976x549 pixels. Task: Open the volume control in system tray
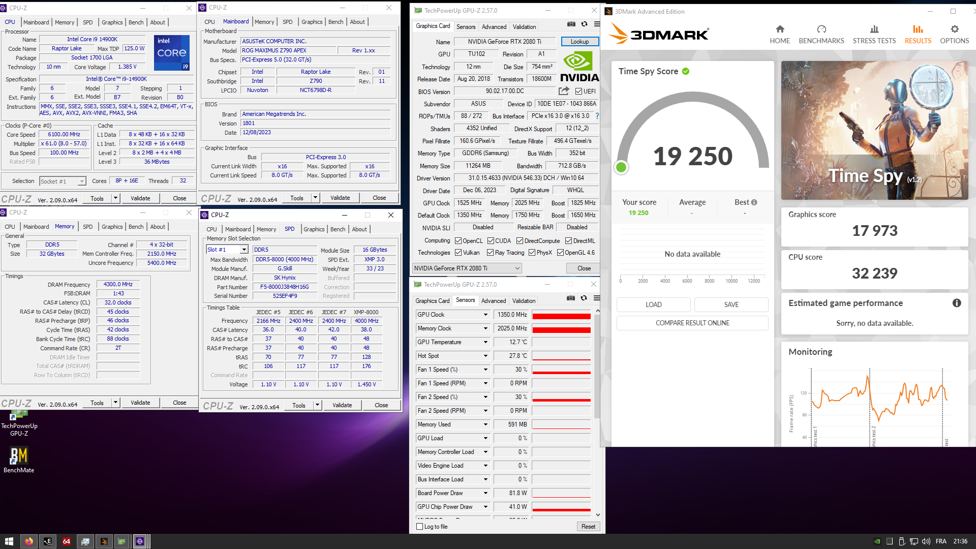pyautogui.click(x=926, y=541)
